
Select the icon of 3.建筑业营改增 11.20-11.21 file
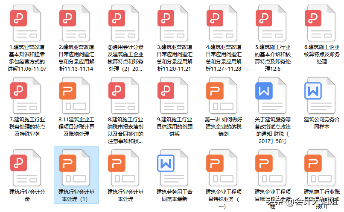[173, 23]
